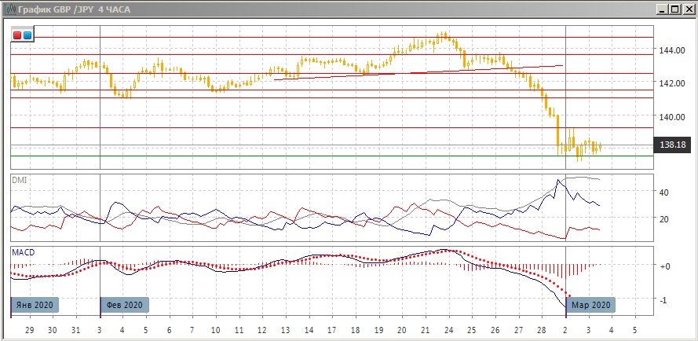The image size is (698, 341).
Task: Click the red square button on the chart
Action: 17,35
